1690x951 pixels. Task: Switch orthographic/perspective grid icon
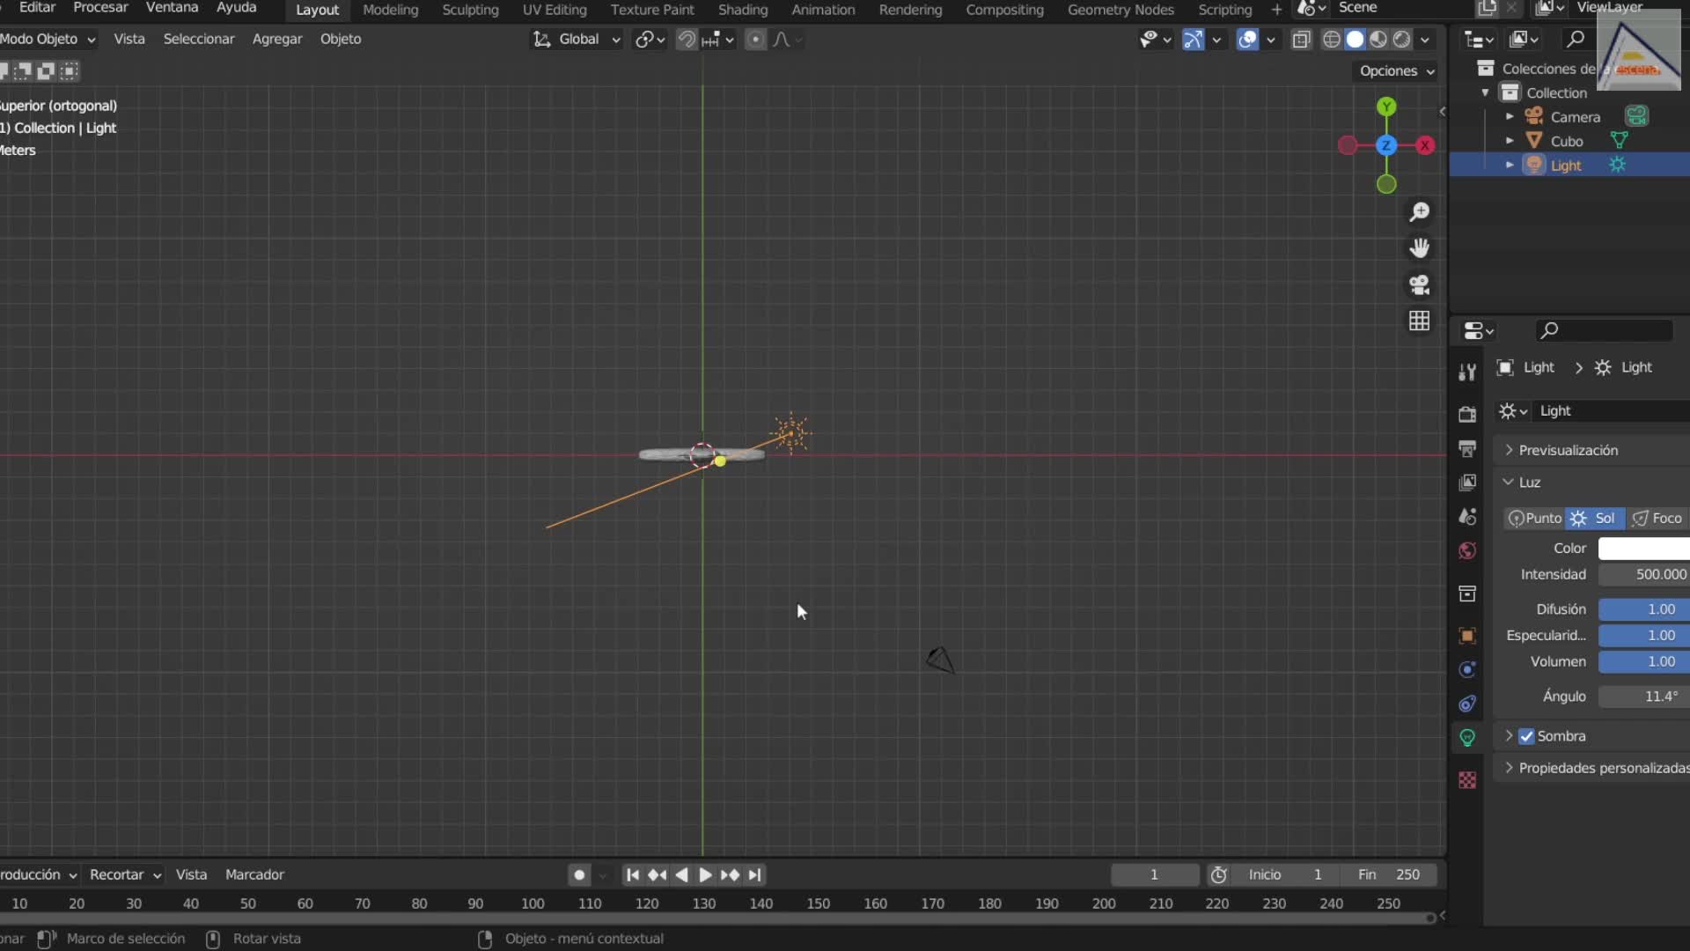(x=1419, y=321)
